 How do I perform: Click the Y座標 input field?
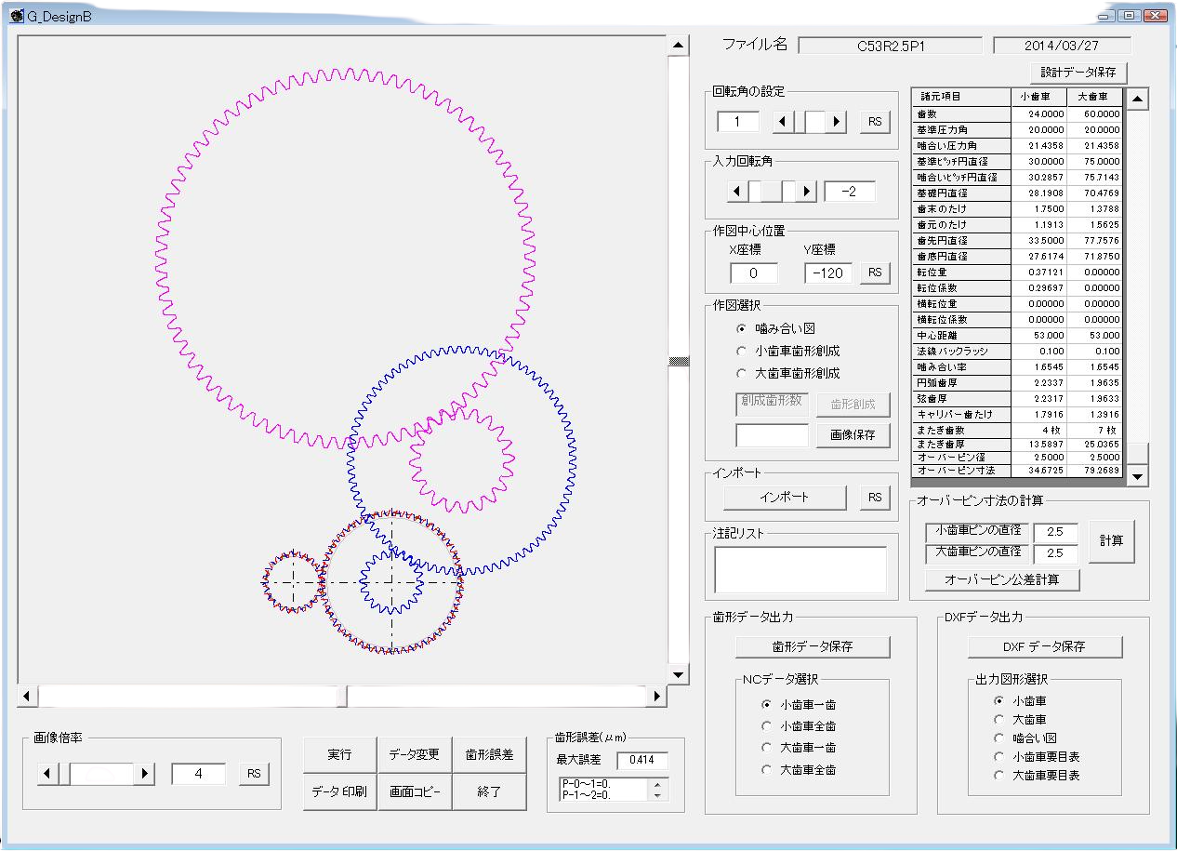[827, 273]
